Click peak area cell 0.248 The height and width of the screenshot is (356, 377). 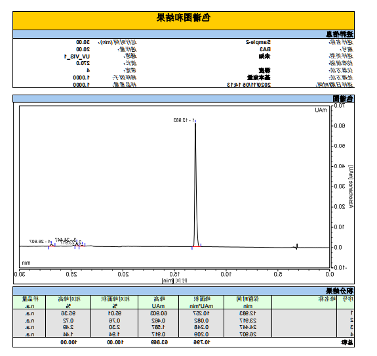pyautogui.click(x=201, y=327)
